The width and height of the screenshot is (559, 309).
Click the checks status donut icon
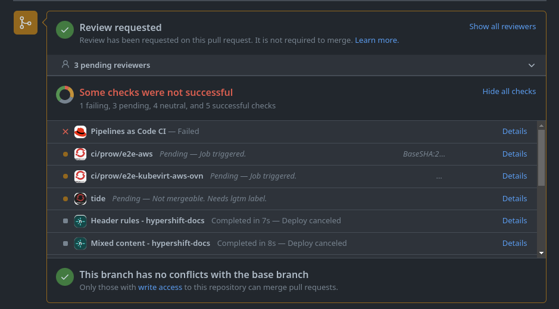65,95
